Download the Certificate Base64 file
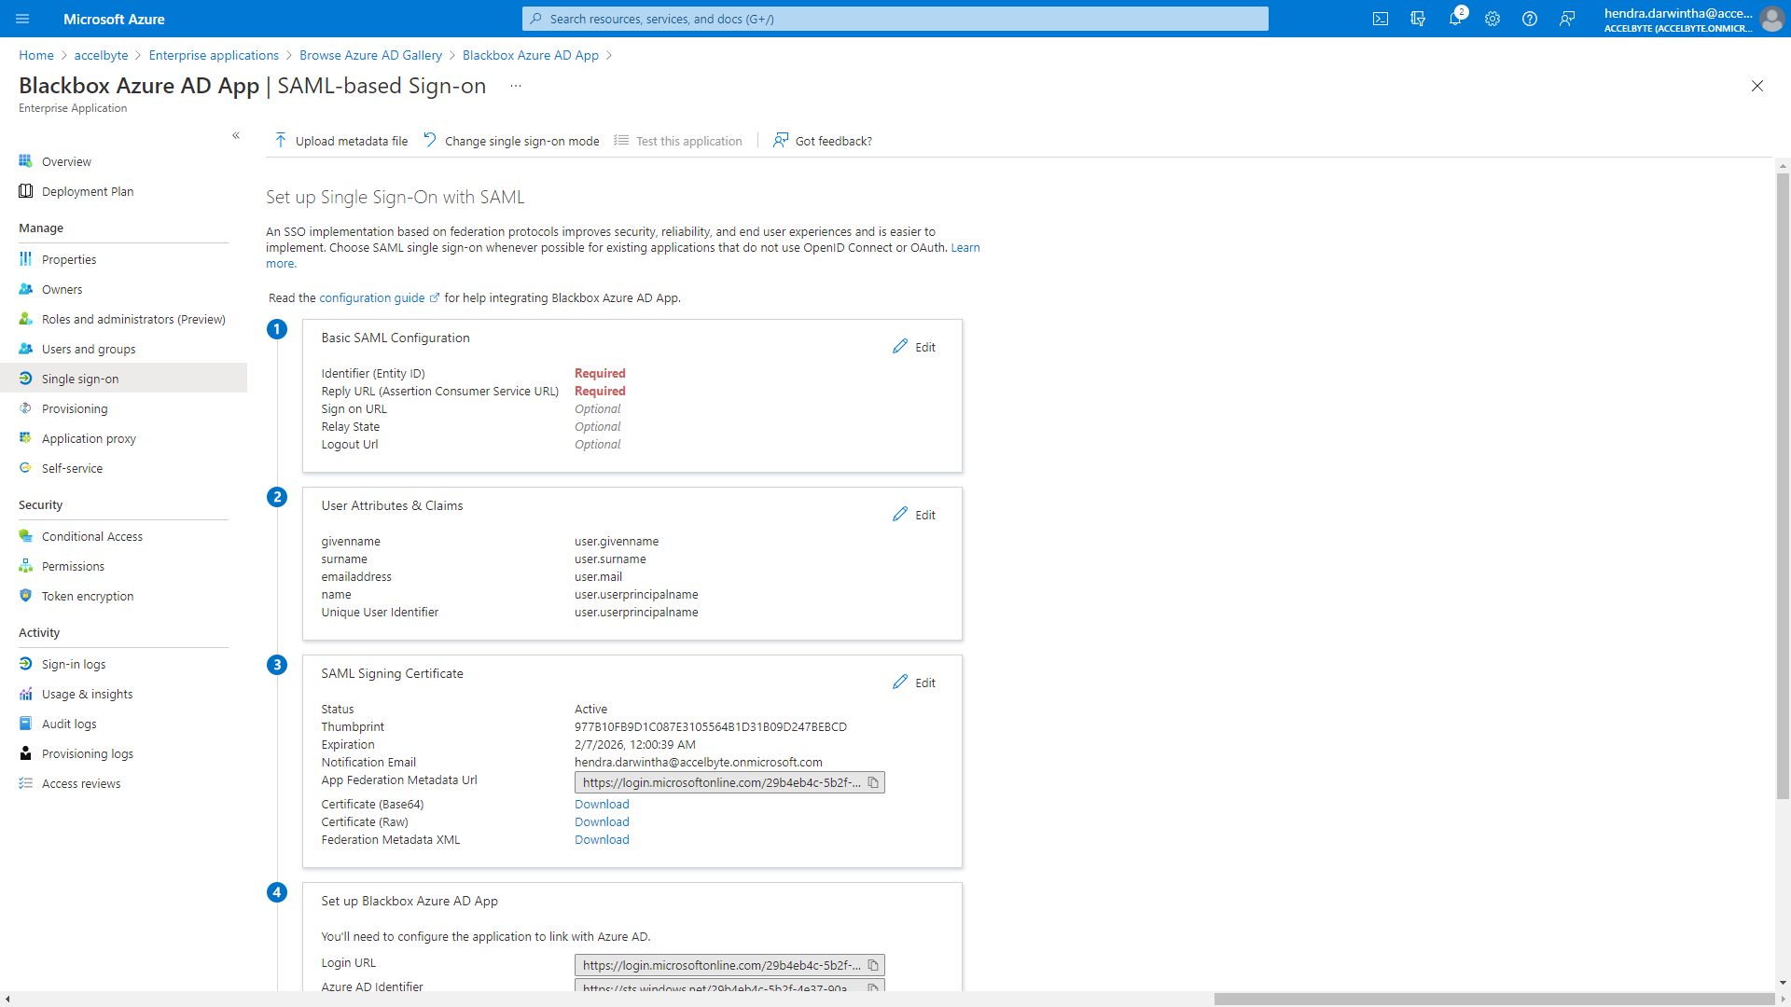 (601, 803)
